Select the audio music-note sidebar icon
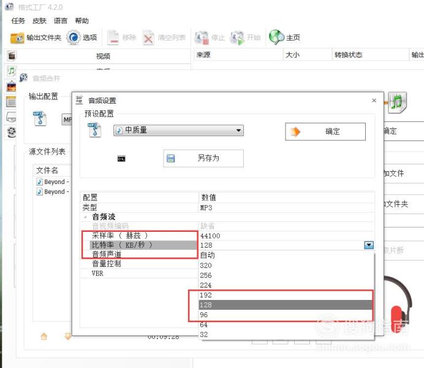424x368 pixels. coord(12,71)
